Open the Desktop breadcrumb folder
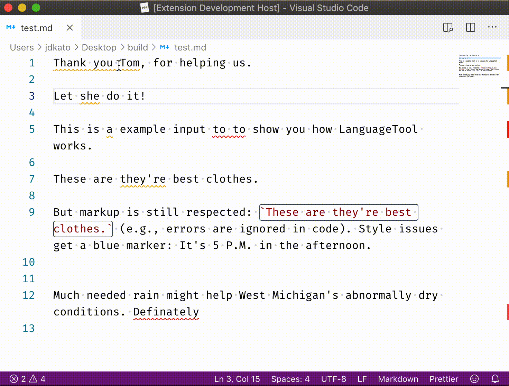The width and height of the screenshot is (509, 386). pos(99,47)
